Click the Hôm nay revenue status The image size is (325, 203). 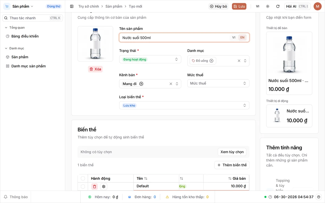pyautogui.click(x=103, y=197)
